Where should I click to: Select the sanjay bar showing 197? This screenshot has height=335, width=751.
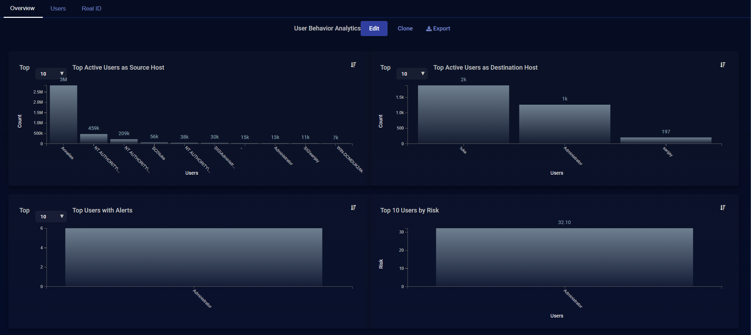point(666,140)
